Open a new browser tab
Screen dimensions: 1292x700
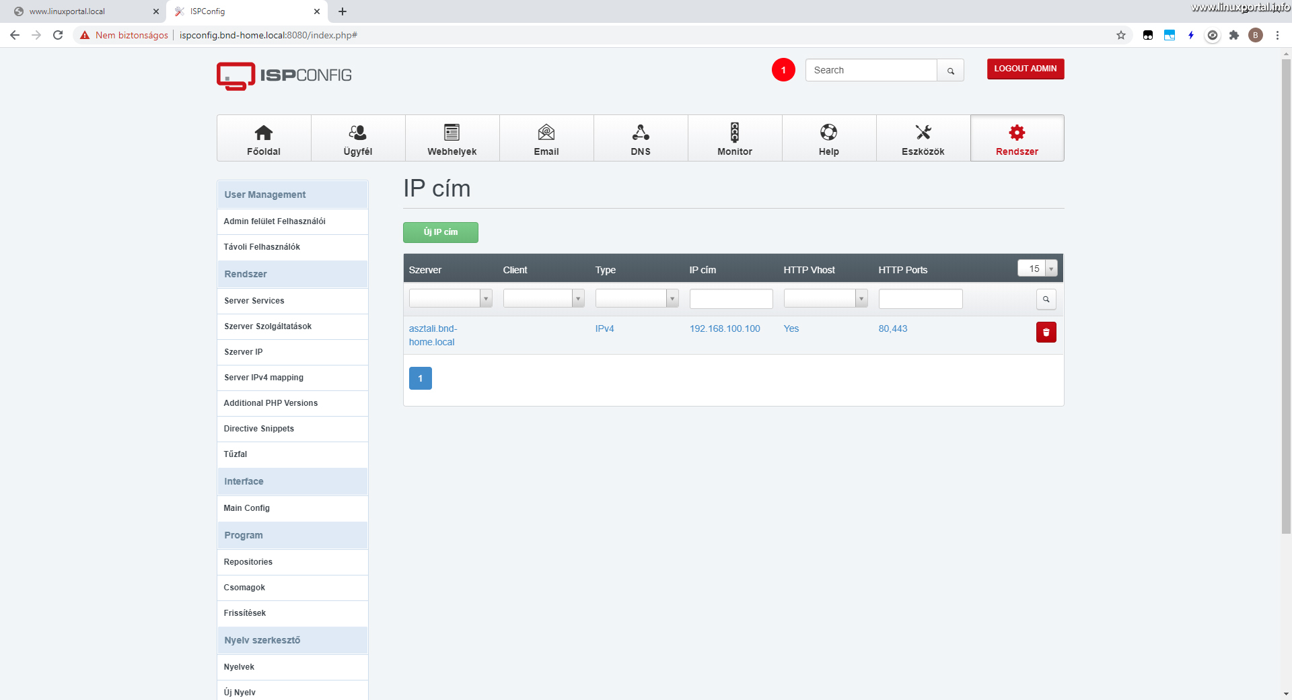(343, 11)
